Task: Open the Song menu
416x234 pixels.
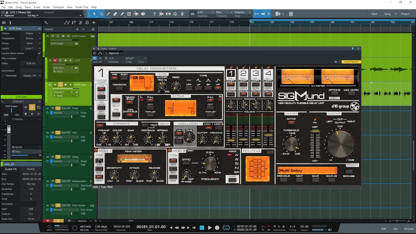Action: [x=19, y=7]
